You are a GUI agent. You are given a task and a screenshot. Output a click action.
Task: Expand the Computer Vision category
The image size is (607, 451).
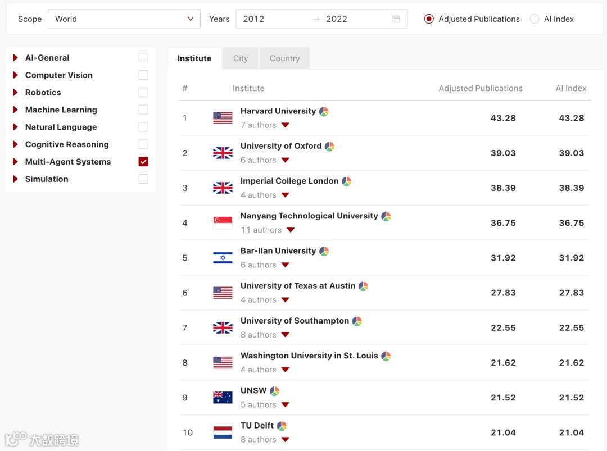point(16,75)
